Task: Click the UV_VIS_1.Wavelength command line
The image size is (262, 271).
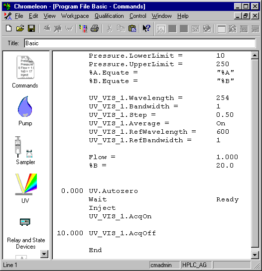Action: 159,98
